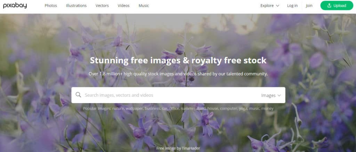The image size is (356, 152).
Task: Open the Photos menu item
Action: 51,6
